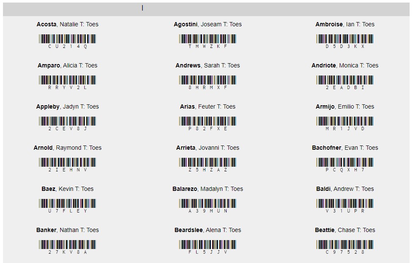Click code text 2 C E V 8 J
This screenshot has height=263, width=413.
tap(67, 129)
